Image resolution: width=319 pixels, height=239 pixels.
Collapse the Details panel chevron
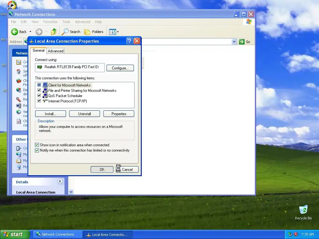tap(60, 181)
